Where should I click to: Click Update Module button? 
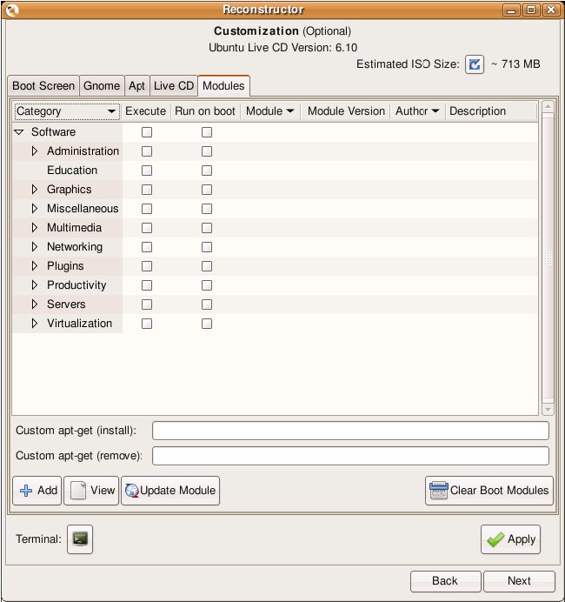point(170,491)
